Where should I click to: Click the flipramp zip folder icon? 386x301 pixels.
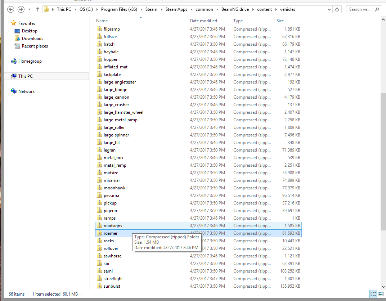99,29
